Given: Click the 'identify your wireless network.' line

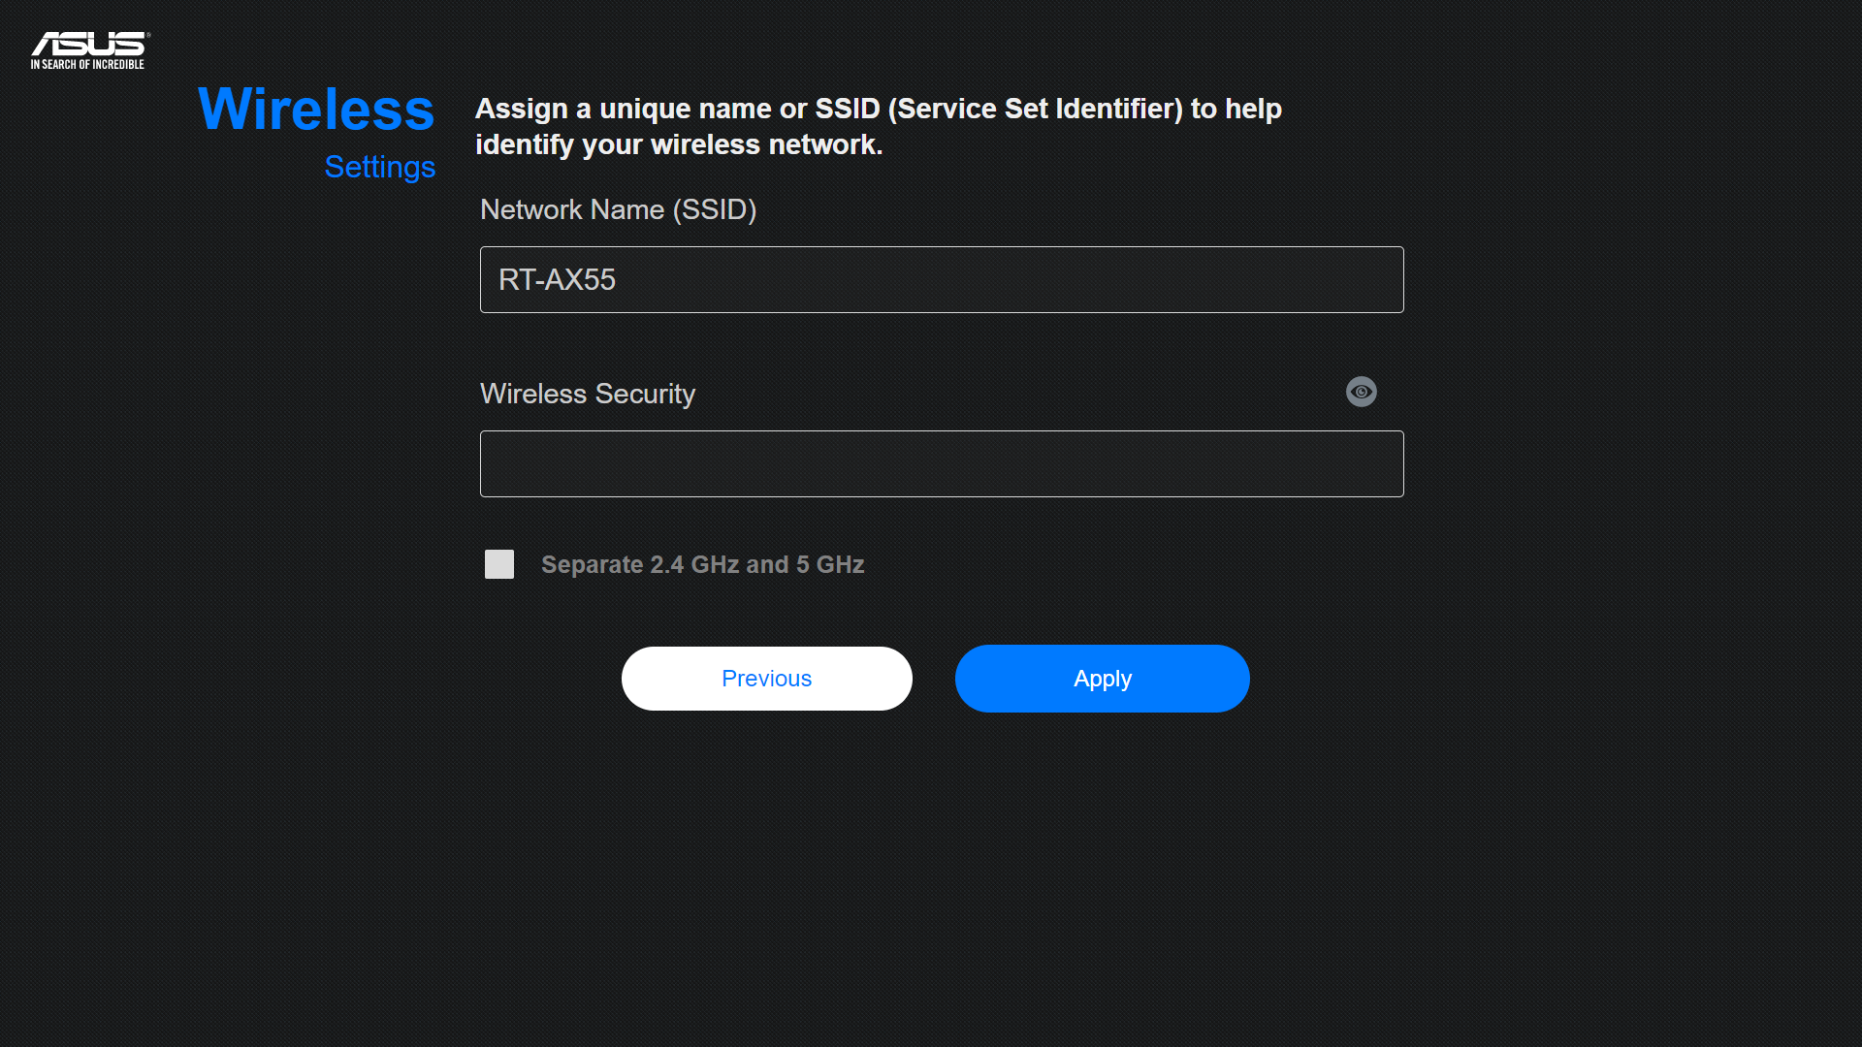Looking at the screenshot, I should [679, 144].
